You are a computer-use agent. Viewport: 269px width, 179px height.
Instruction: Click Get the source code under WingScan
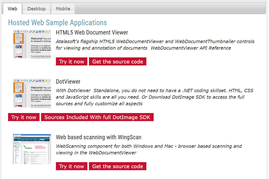click(x=117, y=166)
